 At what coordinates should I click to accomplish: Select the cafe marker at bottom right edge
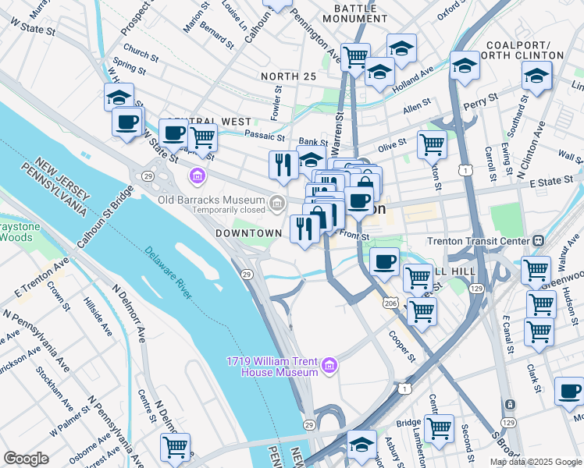click(x=569, y=392)
